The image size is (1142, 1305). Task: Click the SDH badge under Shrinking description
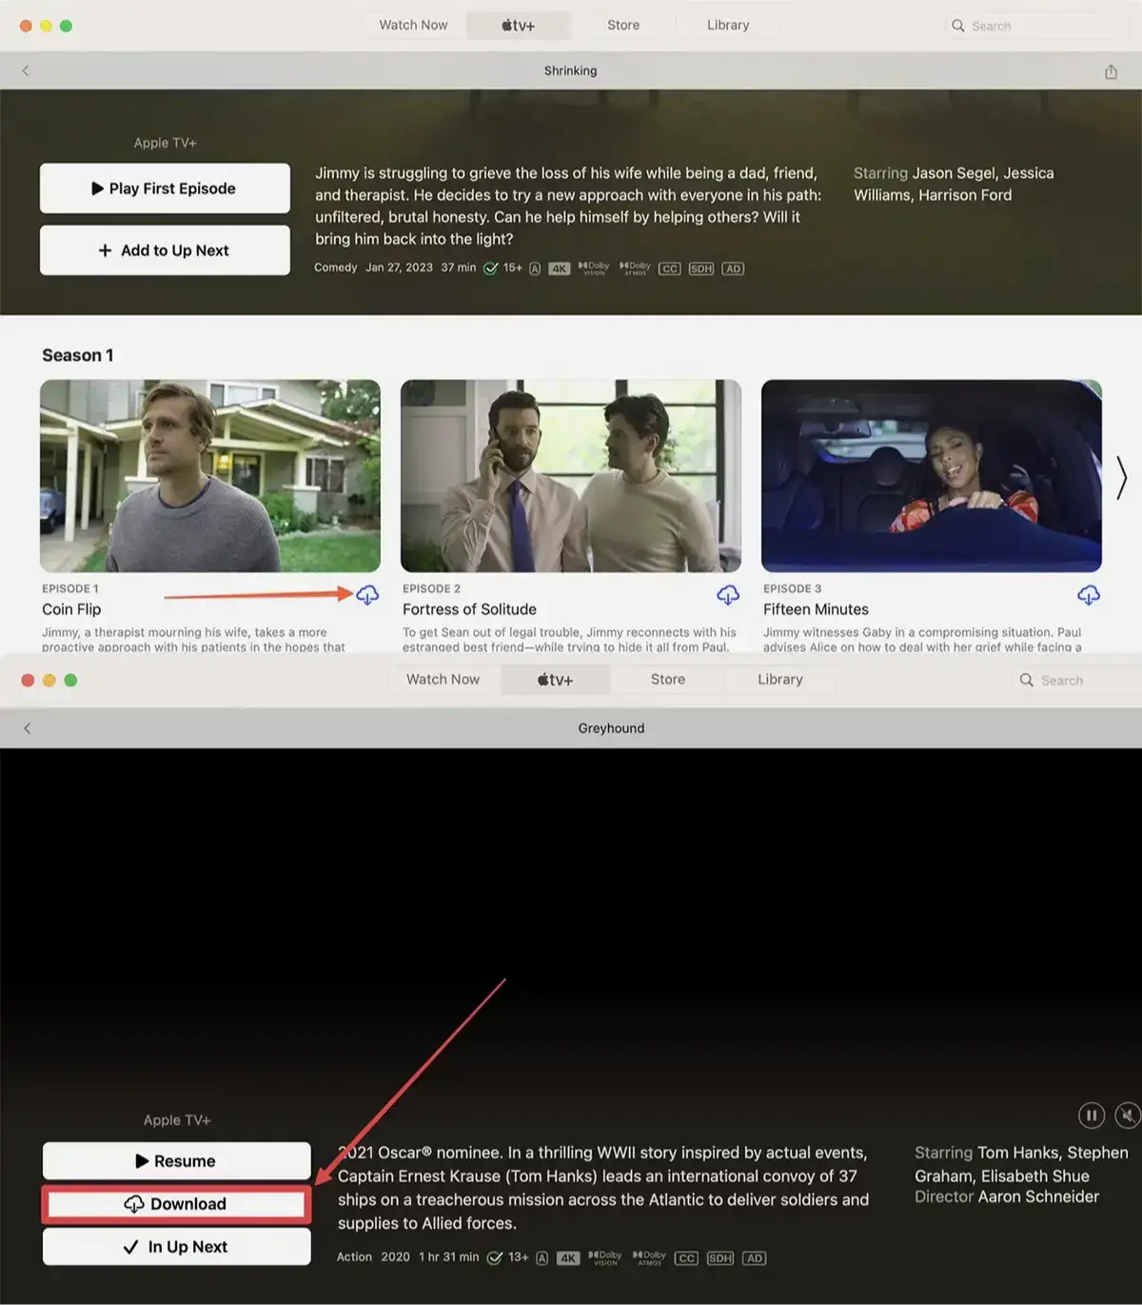click(701, 268)
